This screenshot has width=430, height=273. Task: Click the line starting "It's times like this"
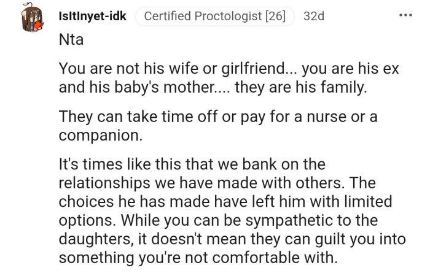[x=192, y=165]
